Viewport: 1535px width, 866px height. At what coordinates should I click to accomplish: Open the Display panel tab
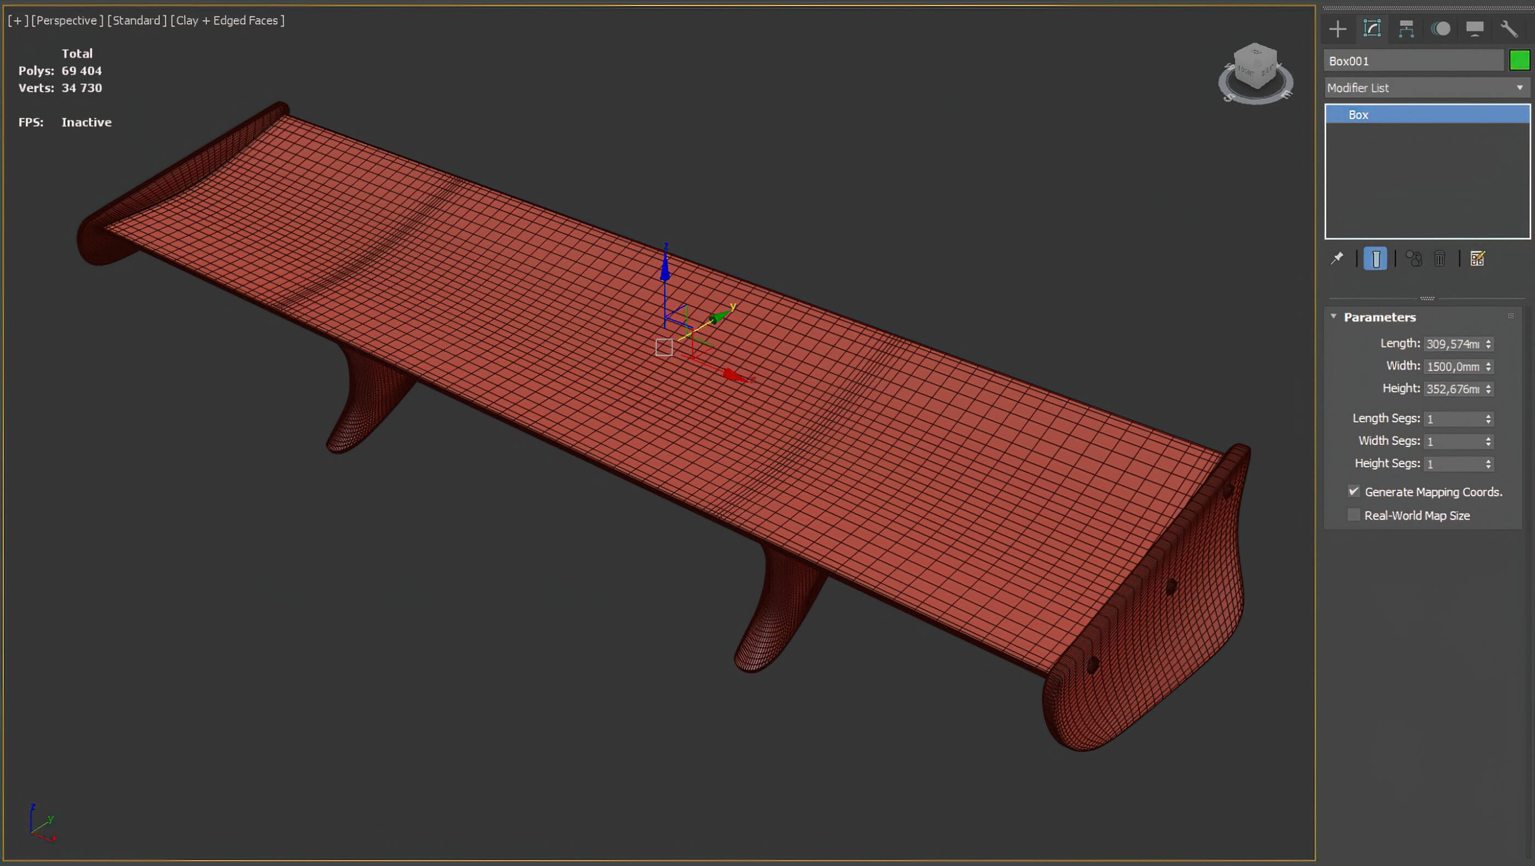[1475, 29]
